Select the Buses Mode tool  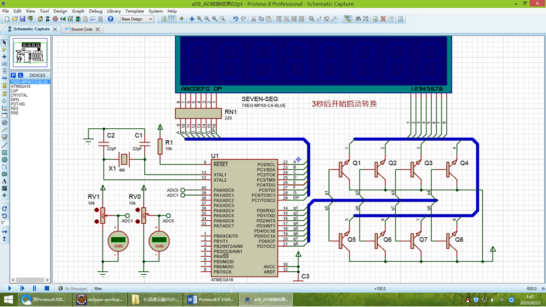[4, 79]
